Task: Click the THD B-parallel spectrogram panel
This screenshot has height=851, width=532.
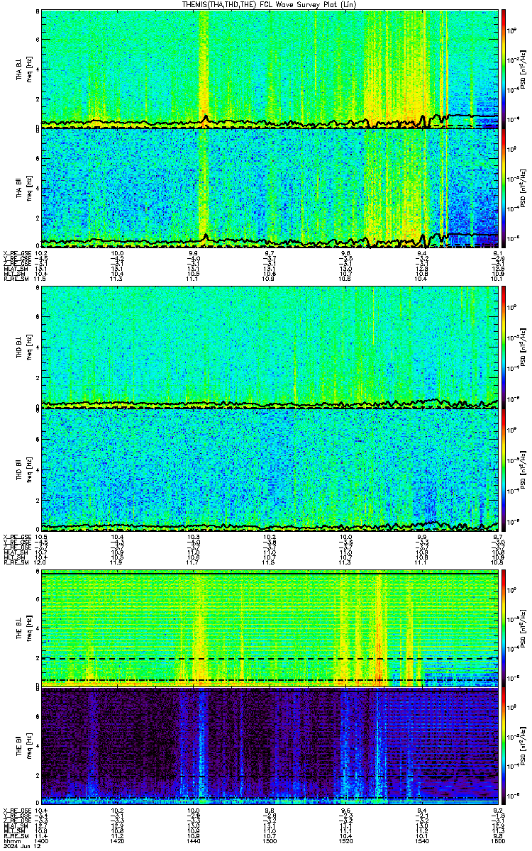Action: (270, 469)
